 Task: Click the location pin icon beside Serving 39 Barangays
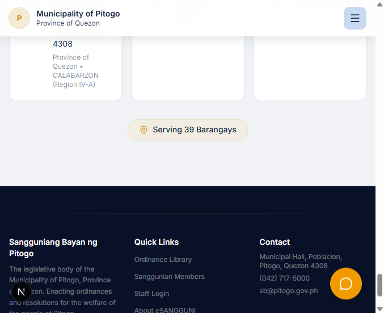point(144,130)
